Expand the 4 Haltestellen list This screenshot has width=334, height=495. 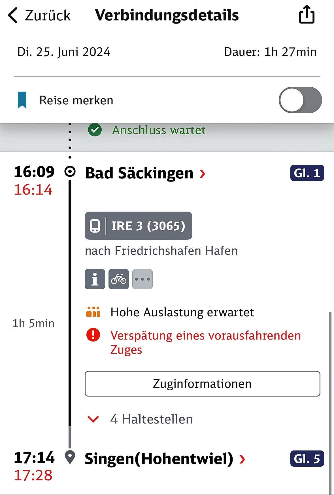[140, 419]
